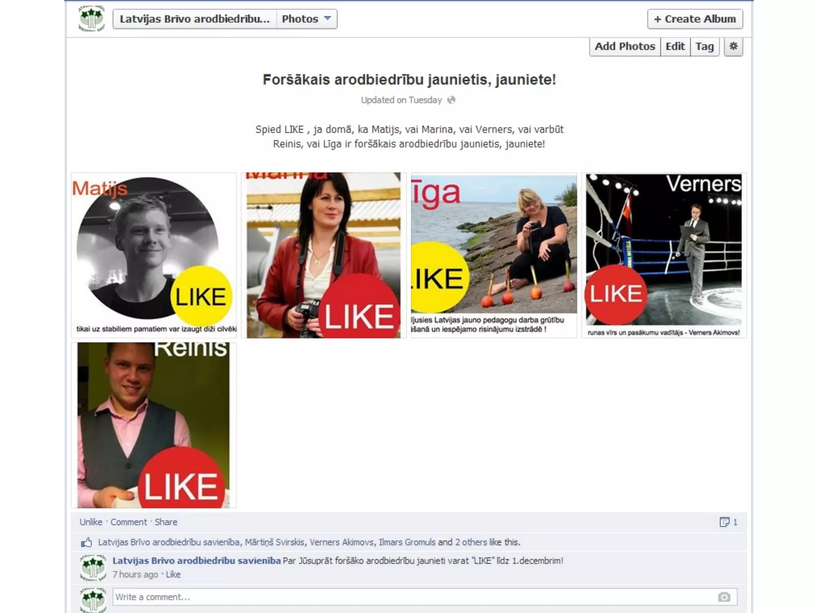Image resolution: width=818 pixels, height=613 pixels.
Task: Open the Matijs photo thumbnail
Action: pos(154,255)
